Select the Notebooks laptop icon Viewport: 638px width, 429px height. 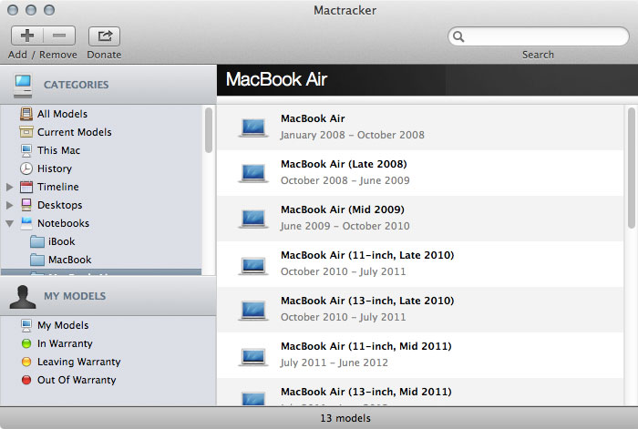(x=26, y=223)
